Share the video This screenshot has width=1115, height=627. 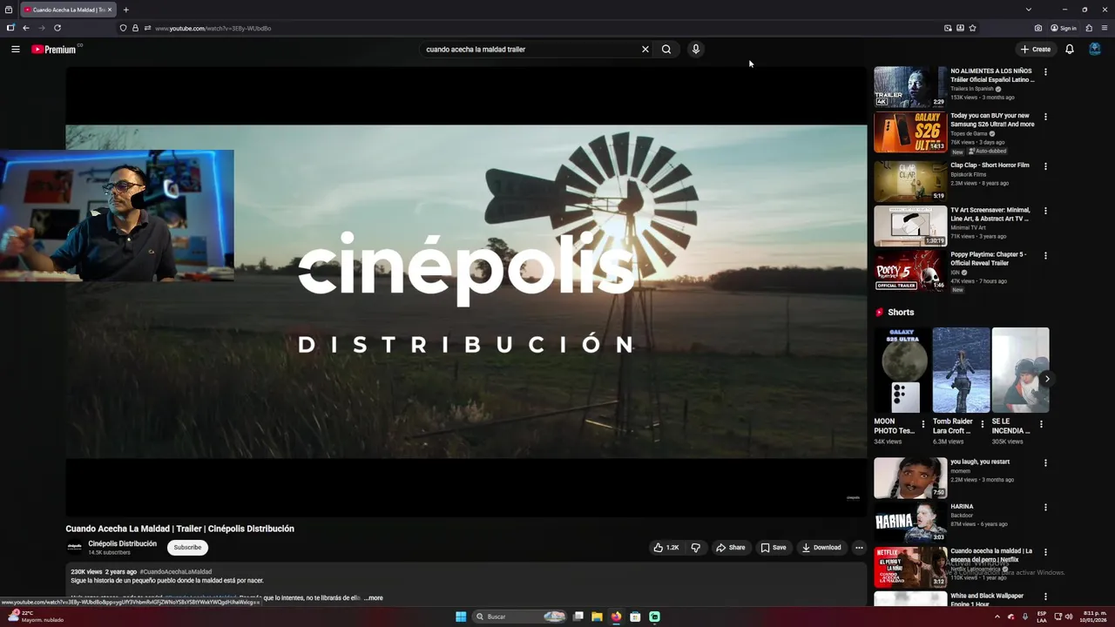pos(731,548)
